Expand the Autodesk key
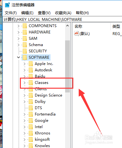Image resolution: width=122 pixels, height=148 pixels. 25,70
